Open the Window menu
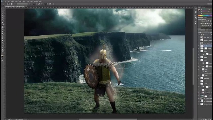 (36, 1)
